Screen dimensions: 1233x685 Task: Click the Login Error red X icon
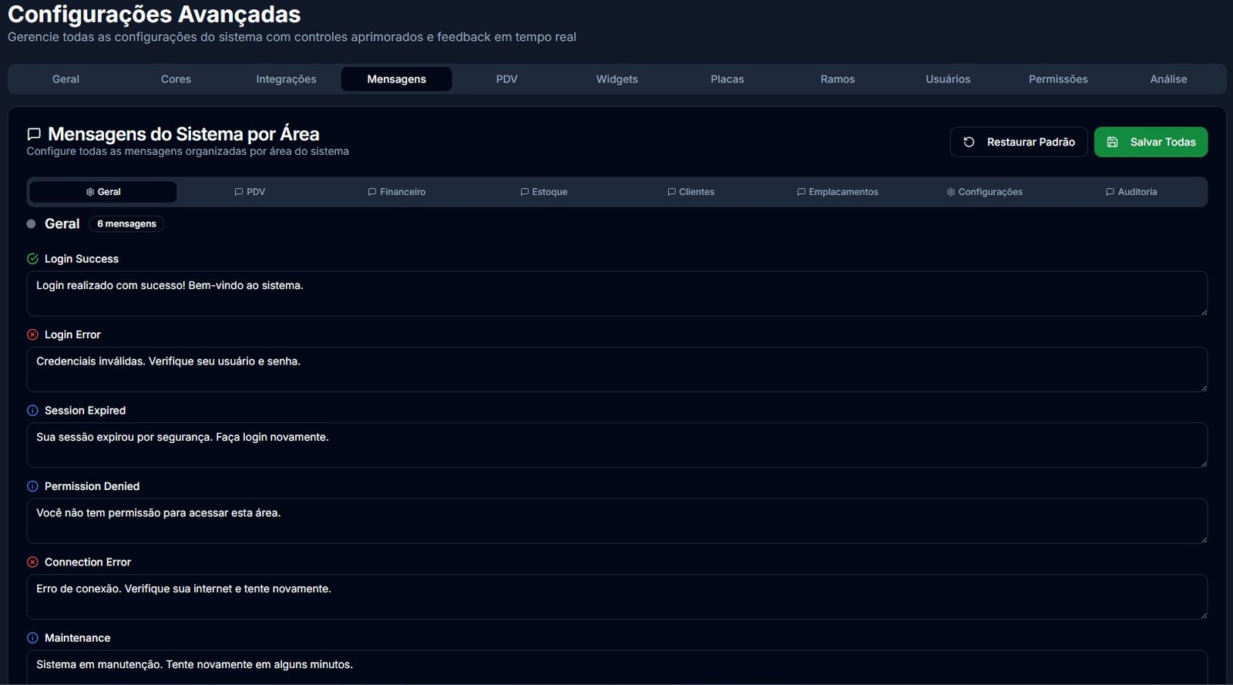[x=32, y=334]
